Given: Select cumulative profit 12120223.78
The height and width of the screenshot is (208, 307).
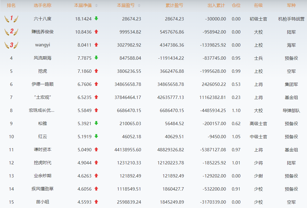Looking at the screenshot, I should pos(171,163).
